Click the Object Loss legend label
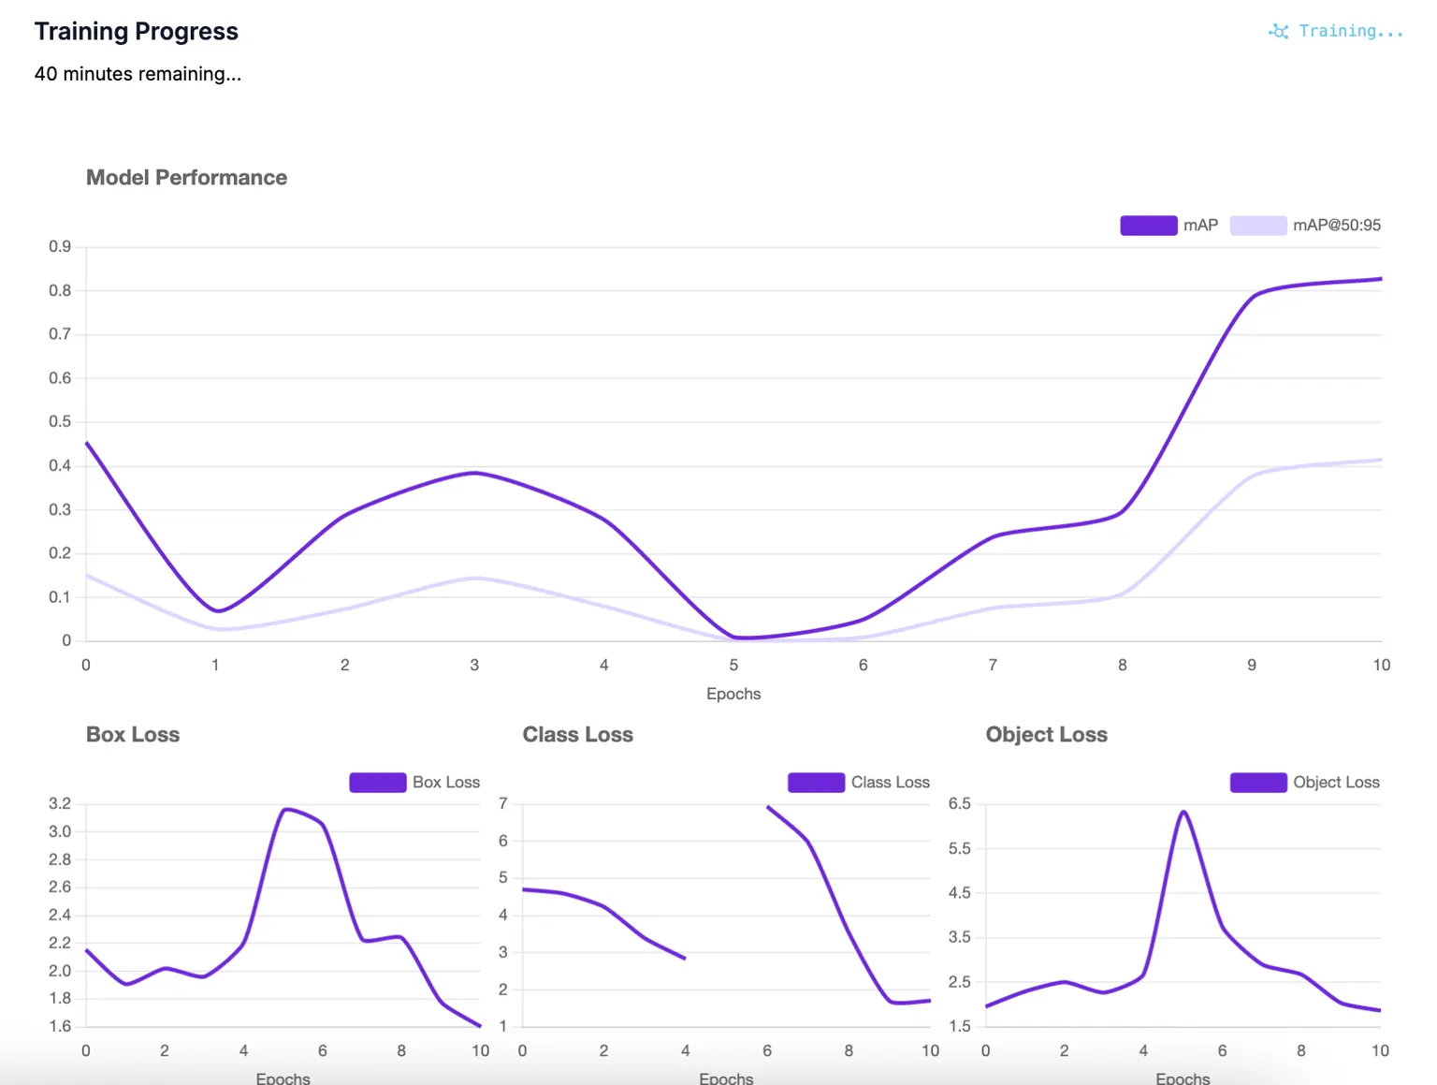Image resolution: width=1437 pixels, height=1085 pixels. point(1336,783)
